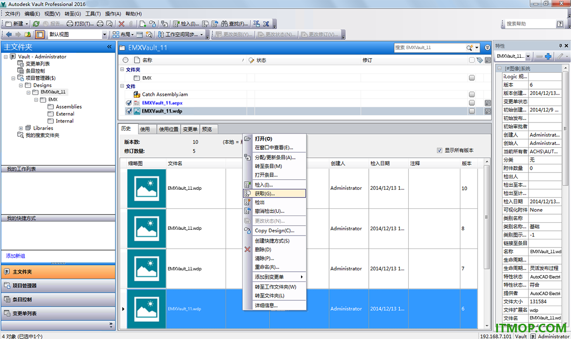Switch to the 变更单 tab

190,129
